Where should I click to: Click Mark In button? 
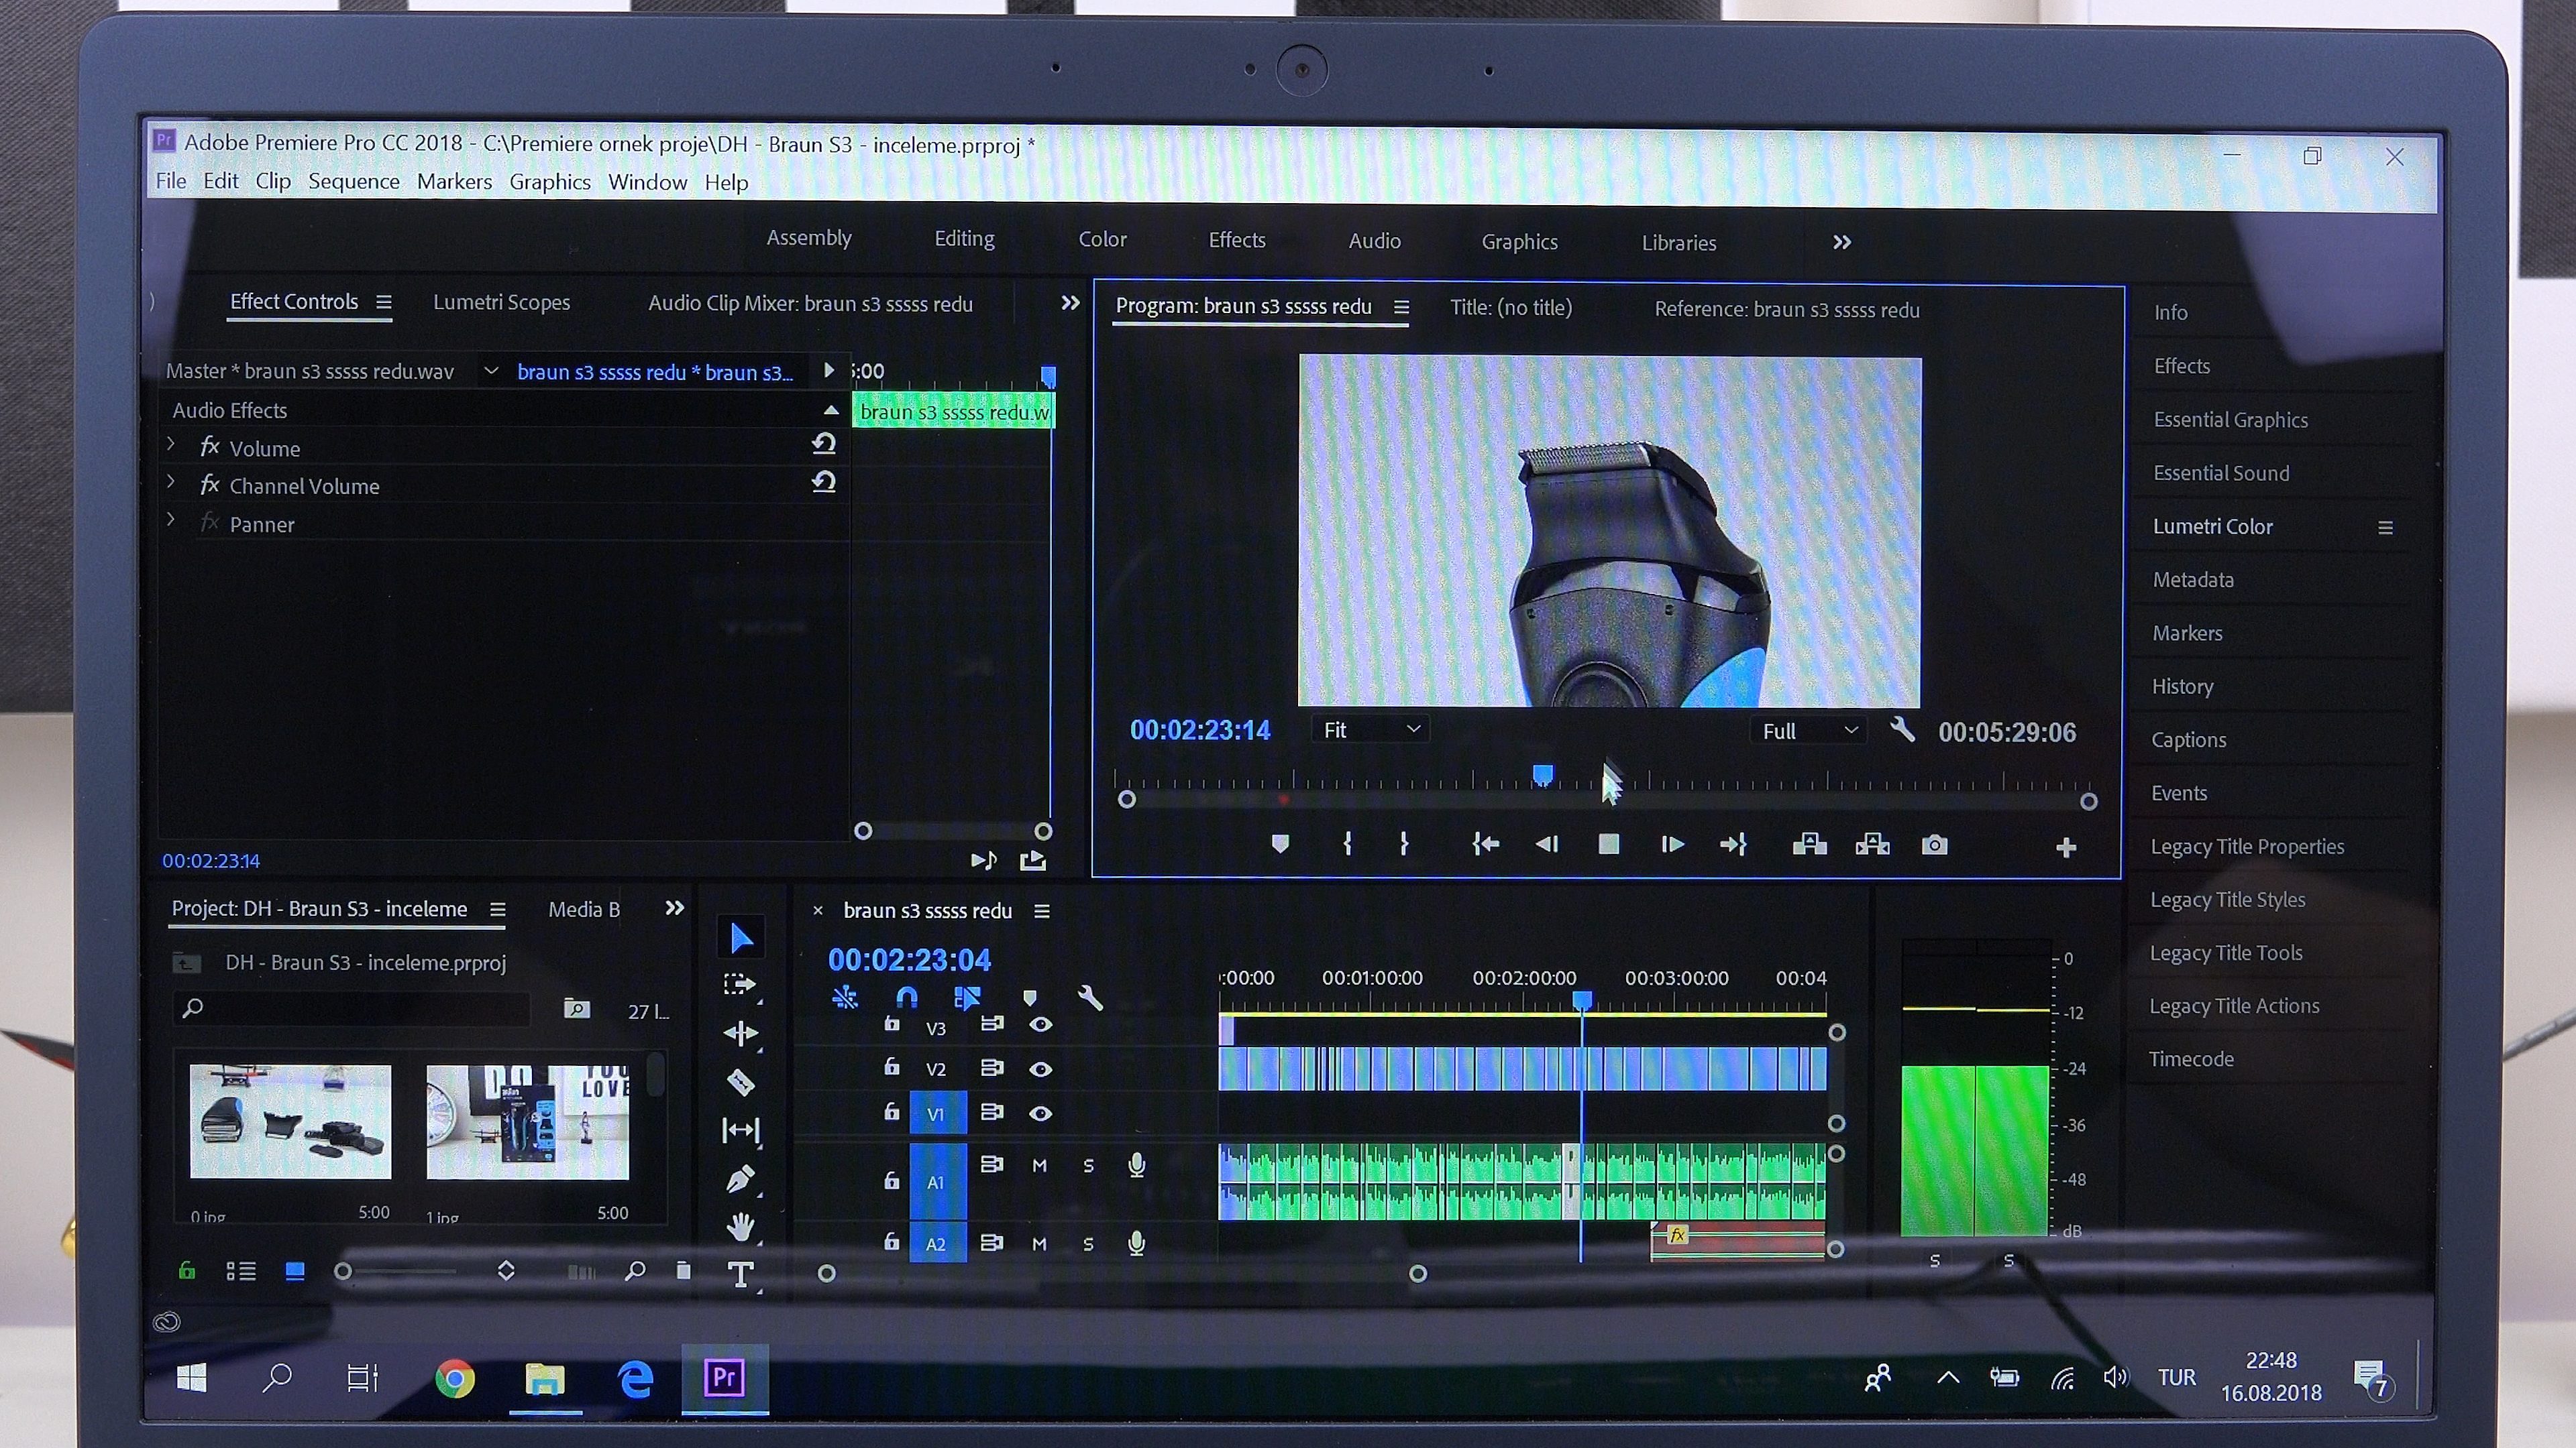pyautogui.click(x=1348, y=845)
